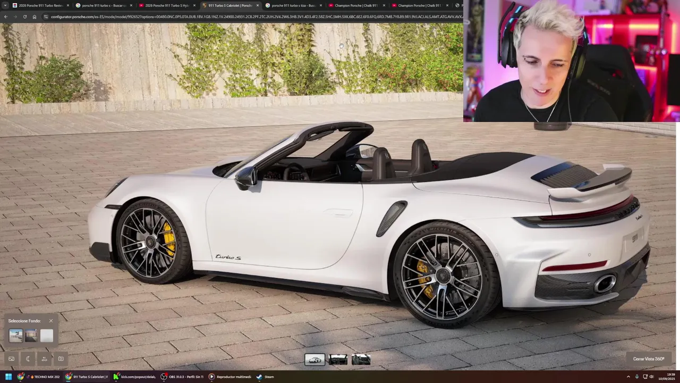Select the garage background thumbnail
The image size is (680, 383).
(x=31, y=335)
